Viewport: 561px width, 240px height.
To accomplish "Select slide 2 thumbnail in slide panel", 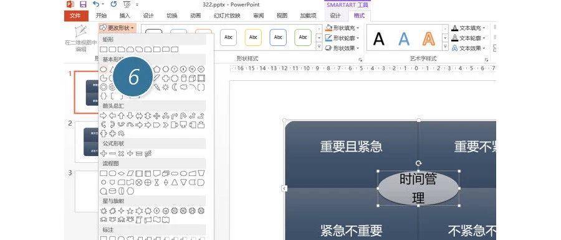I will pyautogui.click(x=86, y=142).
